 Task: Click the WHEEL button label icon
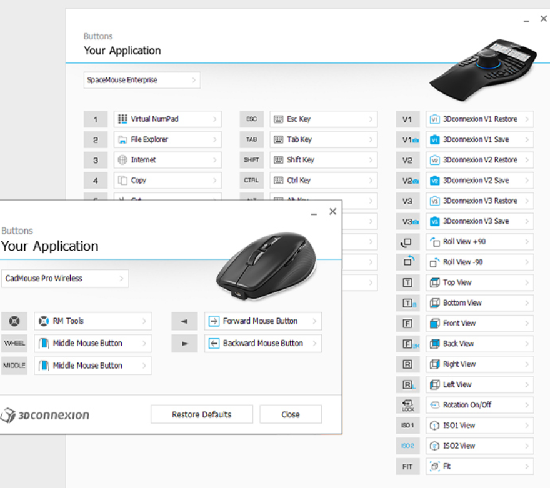click(x=14, y=344)
